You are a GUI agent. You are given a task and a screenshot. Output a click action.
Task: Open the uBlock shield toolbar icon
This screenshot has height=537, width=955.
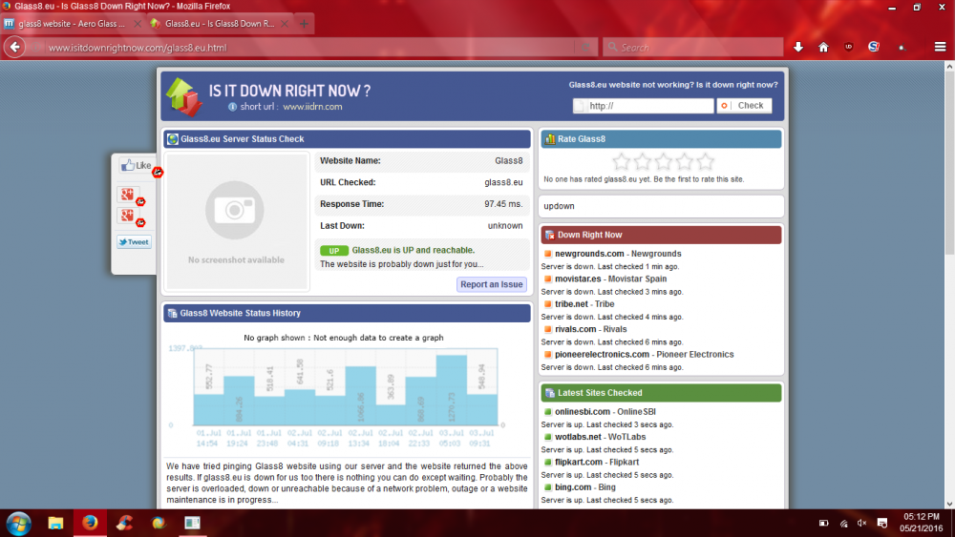tap(848, 47)
